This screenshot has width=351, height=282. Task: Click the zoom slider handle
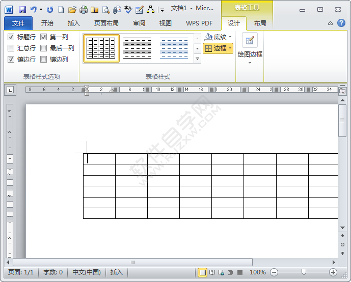304,272
